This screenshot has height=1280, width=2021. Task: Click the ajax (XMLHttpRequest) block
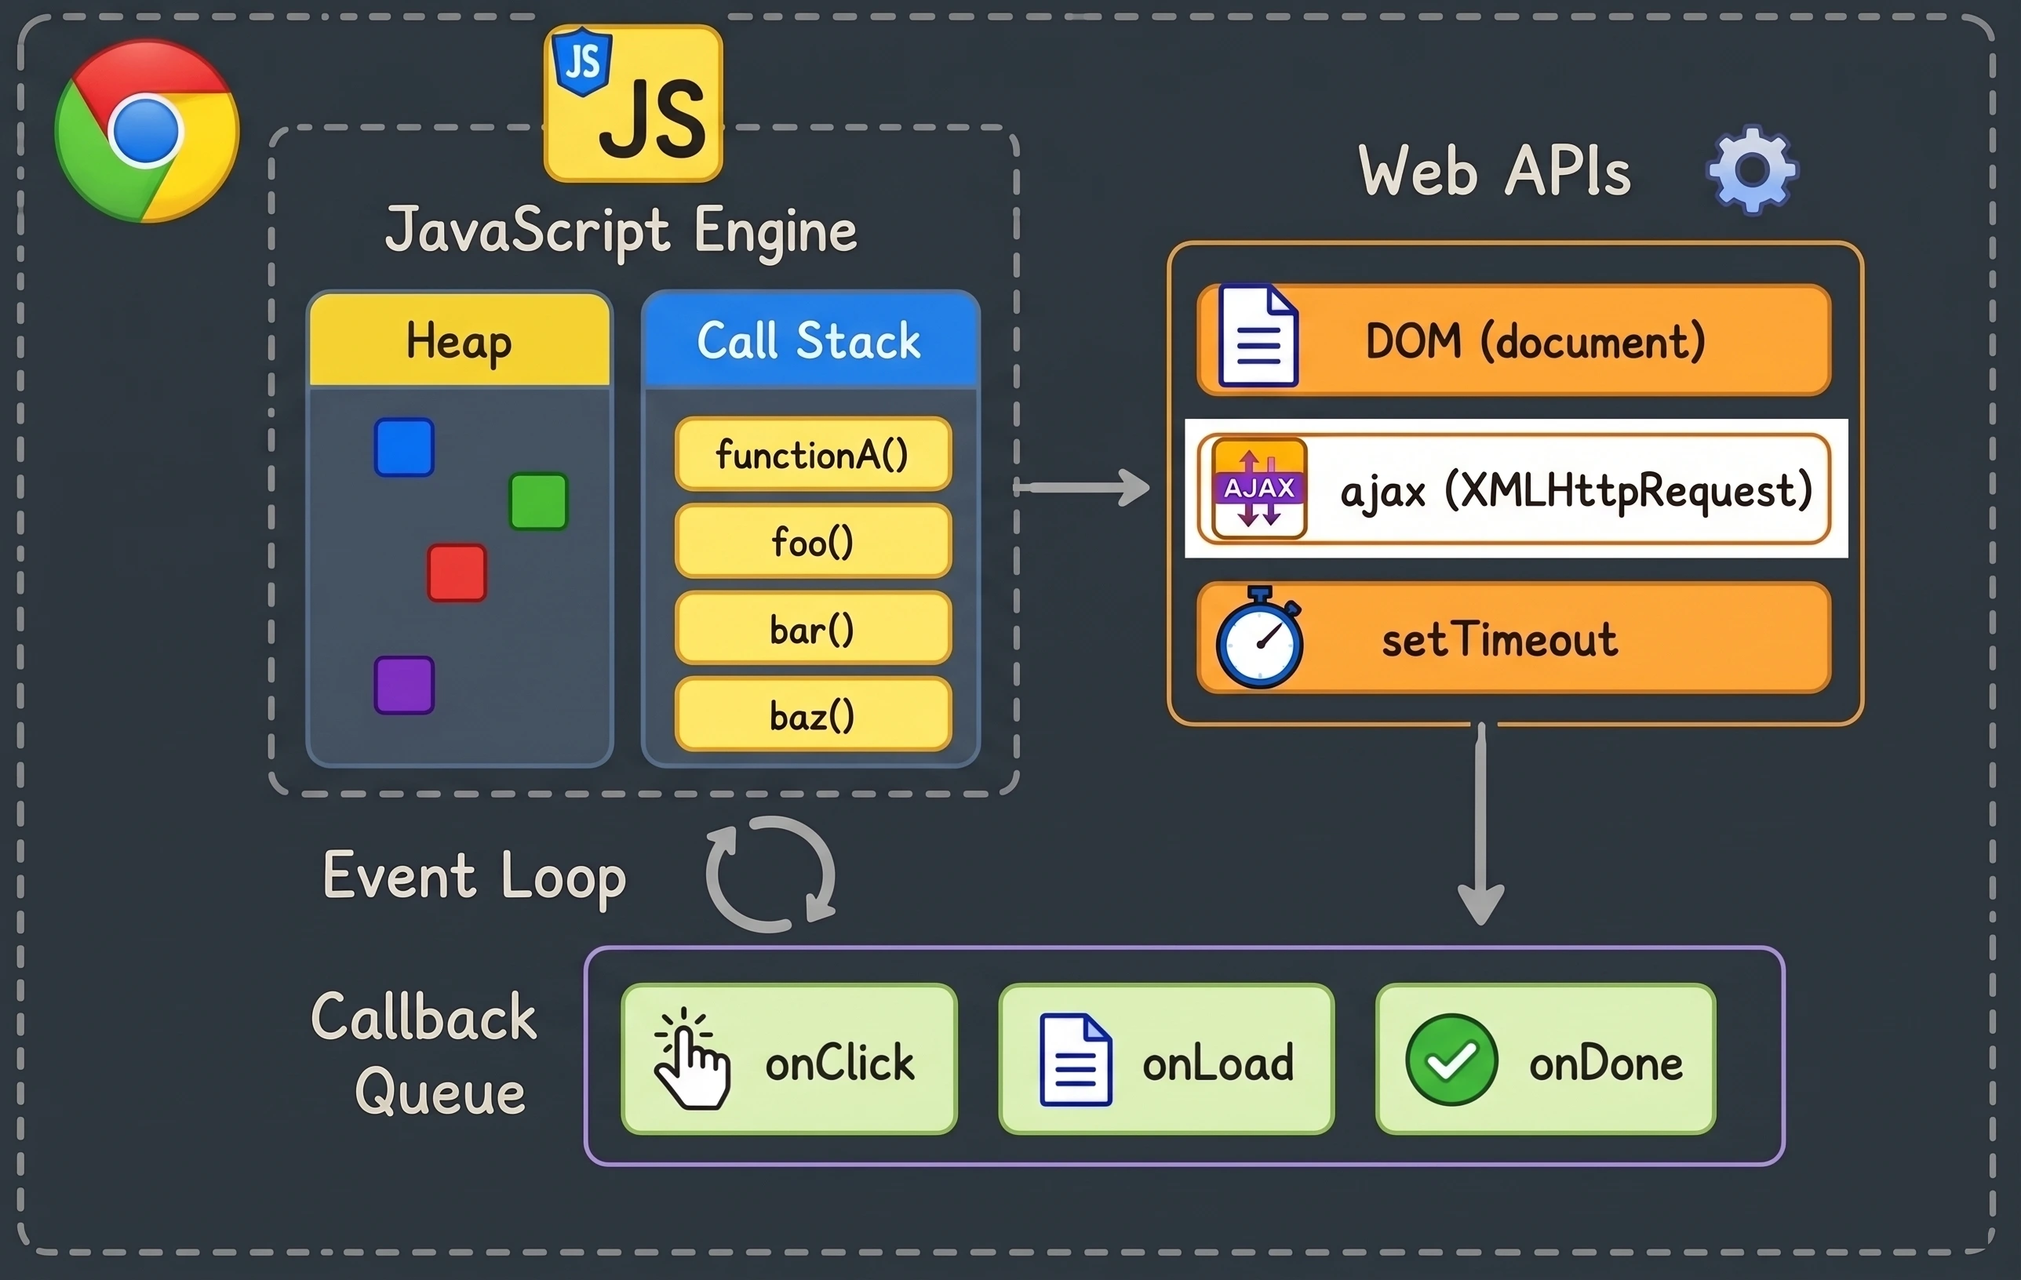[x=1514, y=488]
